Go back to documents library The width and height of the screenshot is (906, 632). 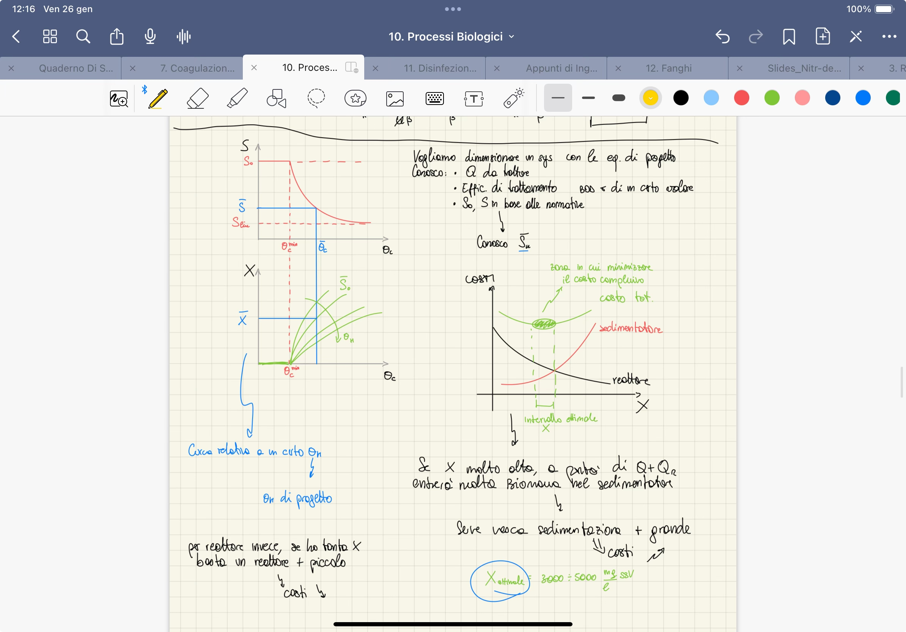[16, 37]
